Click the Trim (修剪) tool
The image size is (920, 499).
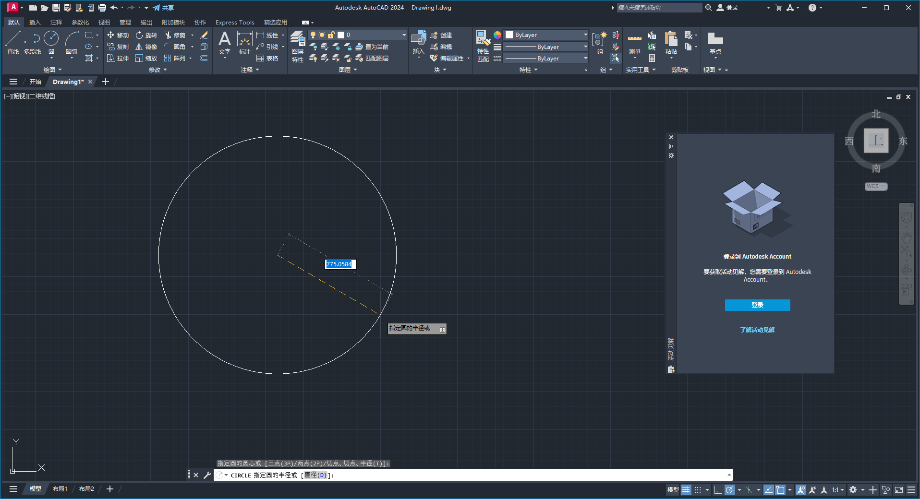click(x=175, y=35)
